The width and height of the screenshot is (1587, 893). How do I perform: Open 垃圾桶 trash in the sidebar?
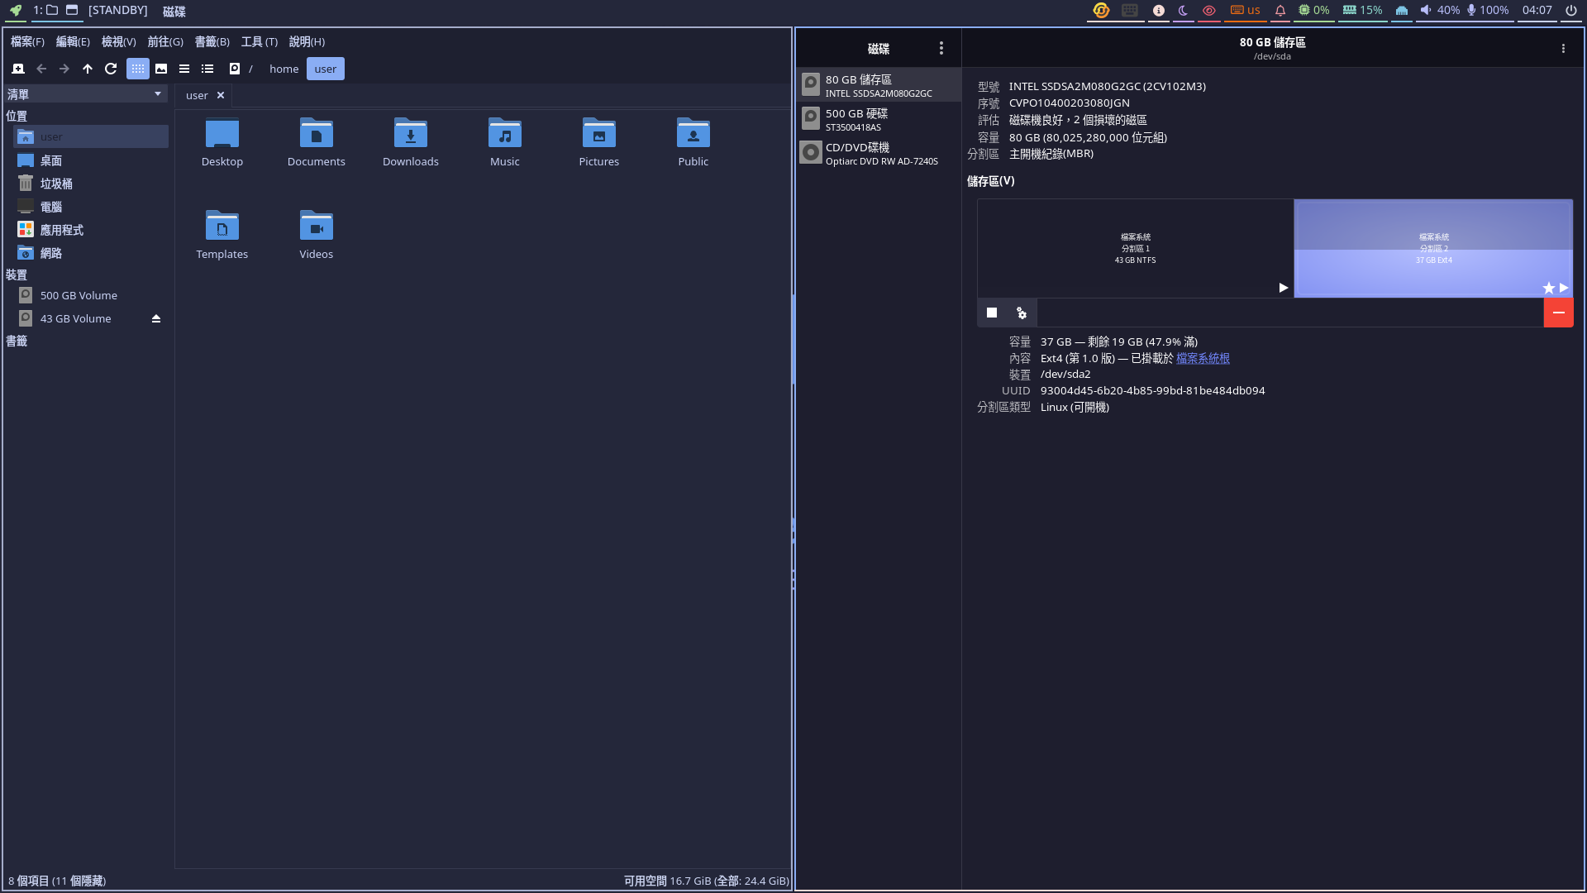(91, 184)
